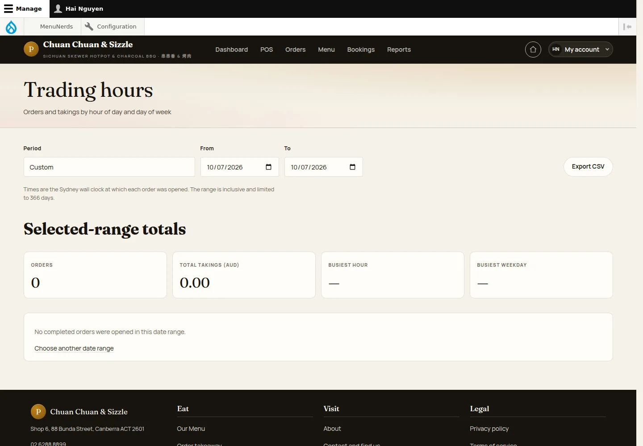643x446 pixels.
Task: Follow the Choose another date range link
Action: (74, 348)
